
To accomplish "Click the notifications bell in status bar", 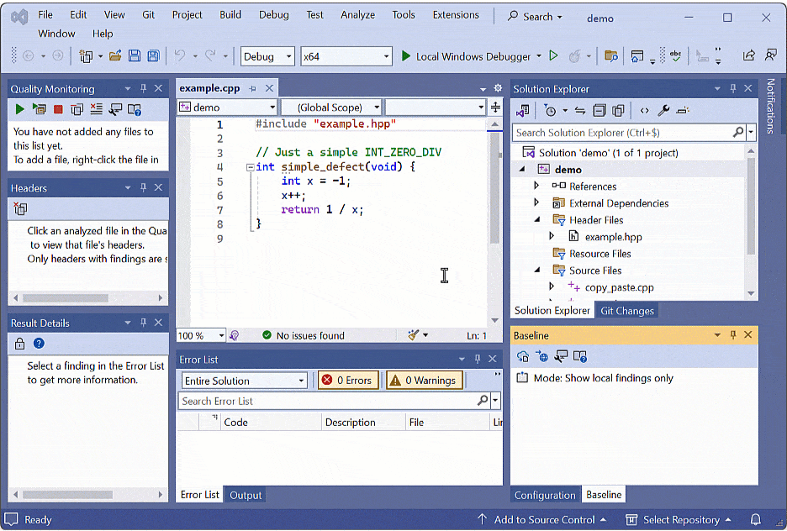I will pos(756,519).
